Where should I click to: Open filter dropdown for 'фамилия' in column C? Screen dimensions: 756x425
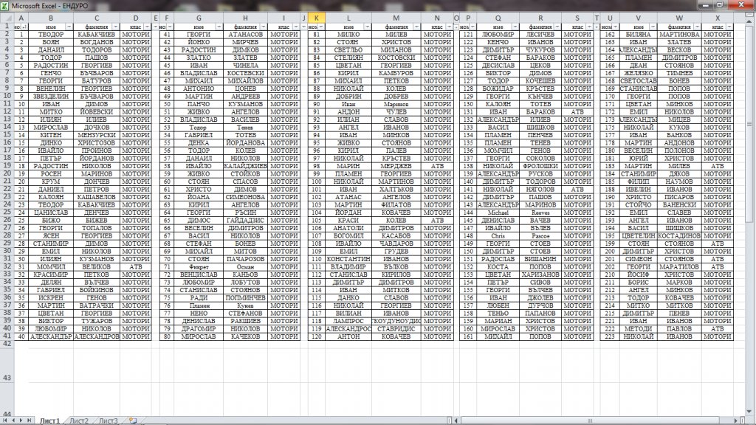click(115, 27)
